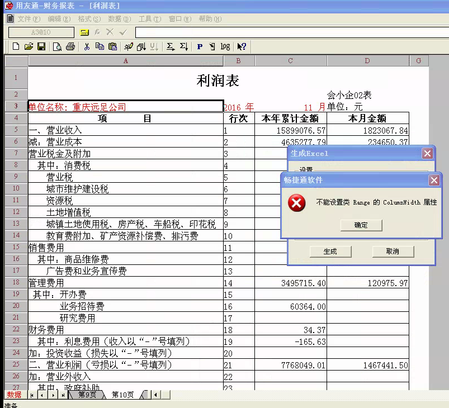Open the 数据(D) menu
The image size is (449, 408).
tap(120, 19)
